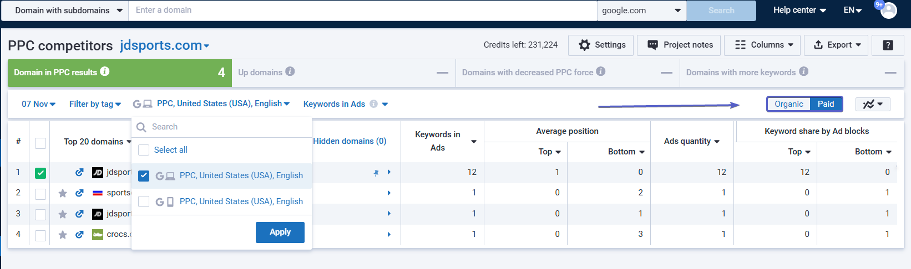The width and height of the screenshot is (911, 269).
Task: Expand the Help center menu
Action: tap(799, 10)
